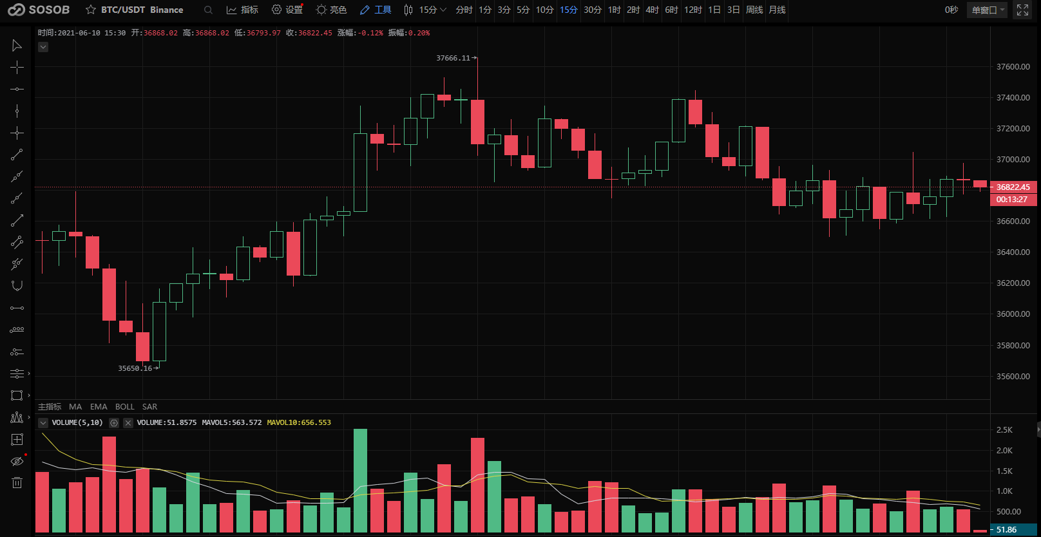The width and height of the screenshot is (1041, 537).
Task: Toggle the SAR main indicator
Action: [149, 407]
